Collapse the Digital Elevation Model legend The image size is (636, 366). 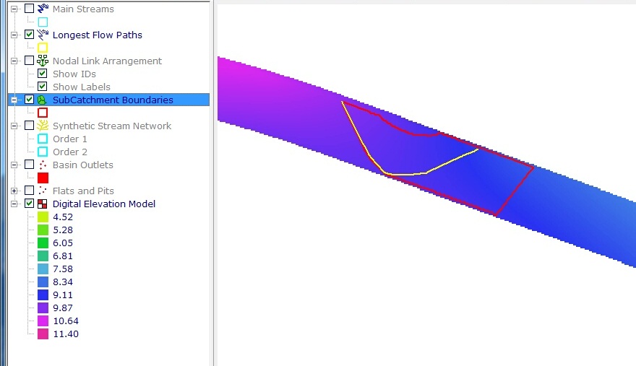pos(14,204)
